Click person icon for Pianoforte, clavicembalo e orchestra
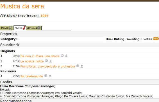Viewport: 159px width, 102px height. [x=82, y=66]
